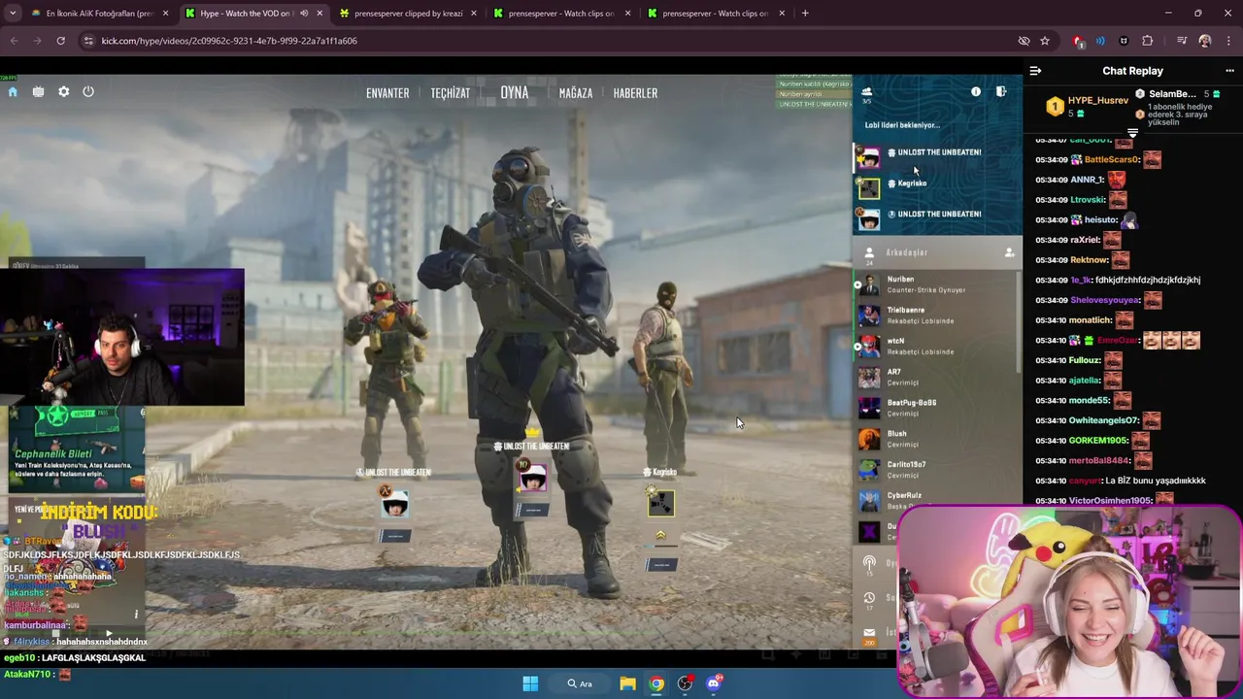1243x699 pixels.
Task: Open the CS2 home icon
Action: click(x=13, y=91)
